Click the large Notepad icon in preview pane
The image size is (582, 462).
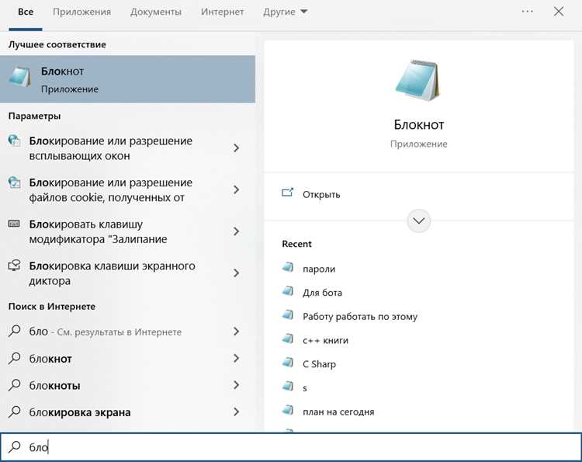tap(418, 80)
